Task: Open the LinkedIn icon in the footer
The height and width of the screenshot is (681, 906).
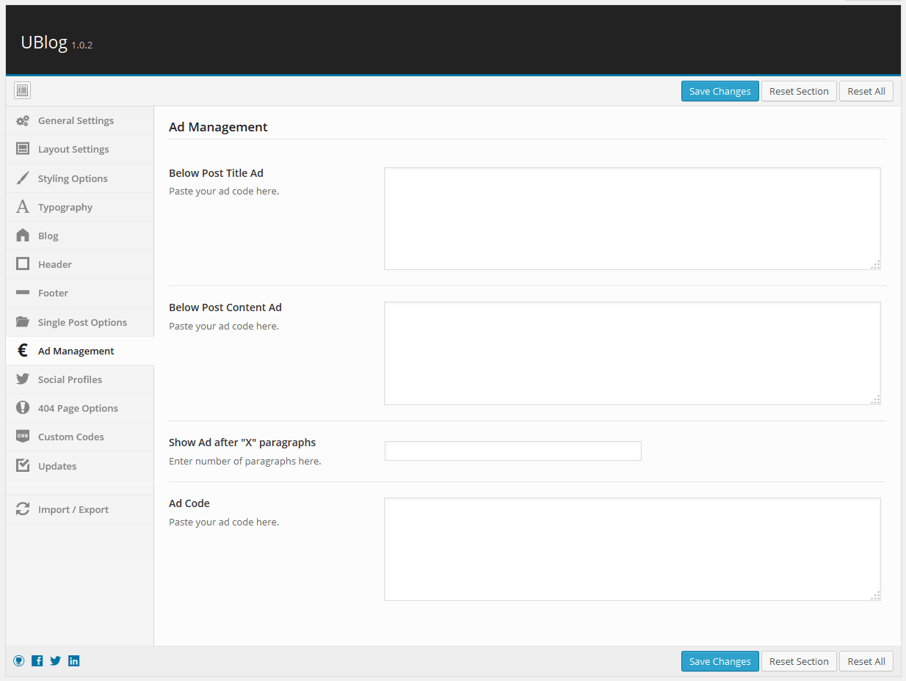Action: click(74, 661)
